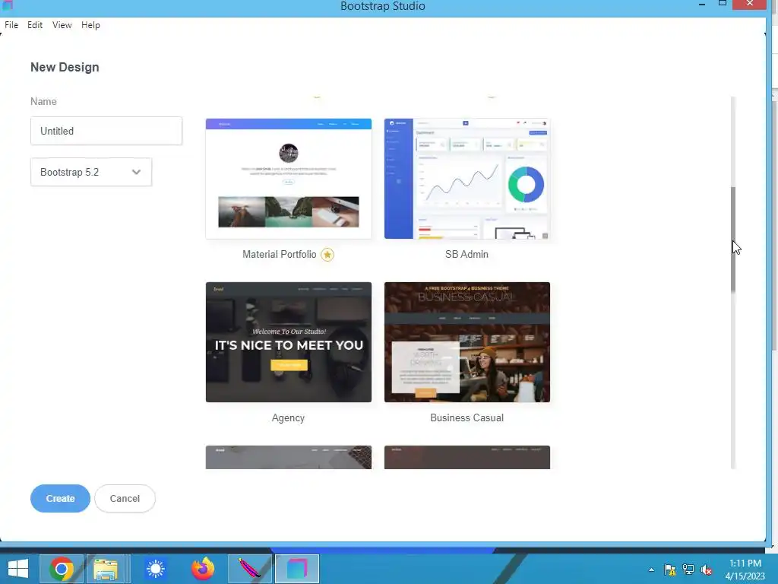Viewport: 778px width, 584px height.
Task: Open File Explorer from the taskbar
Action: click(x=106, y=569)
